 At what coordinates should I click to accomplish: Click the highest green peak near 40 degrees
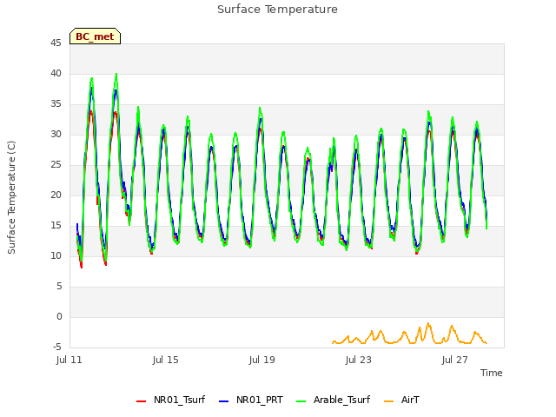(116, 74)
